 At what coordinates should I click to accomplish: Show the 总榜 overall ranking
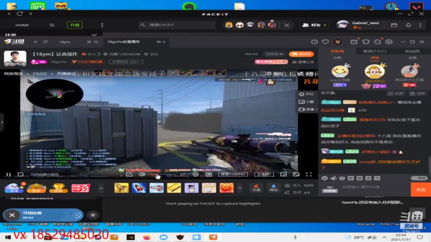pyautogui.click(x=412, y=58)
